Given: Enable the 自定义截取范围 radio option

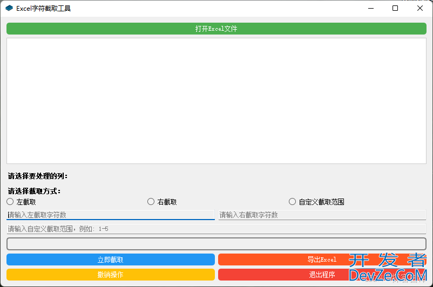Looking at the screenshot, I should 293,202.
